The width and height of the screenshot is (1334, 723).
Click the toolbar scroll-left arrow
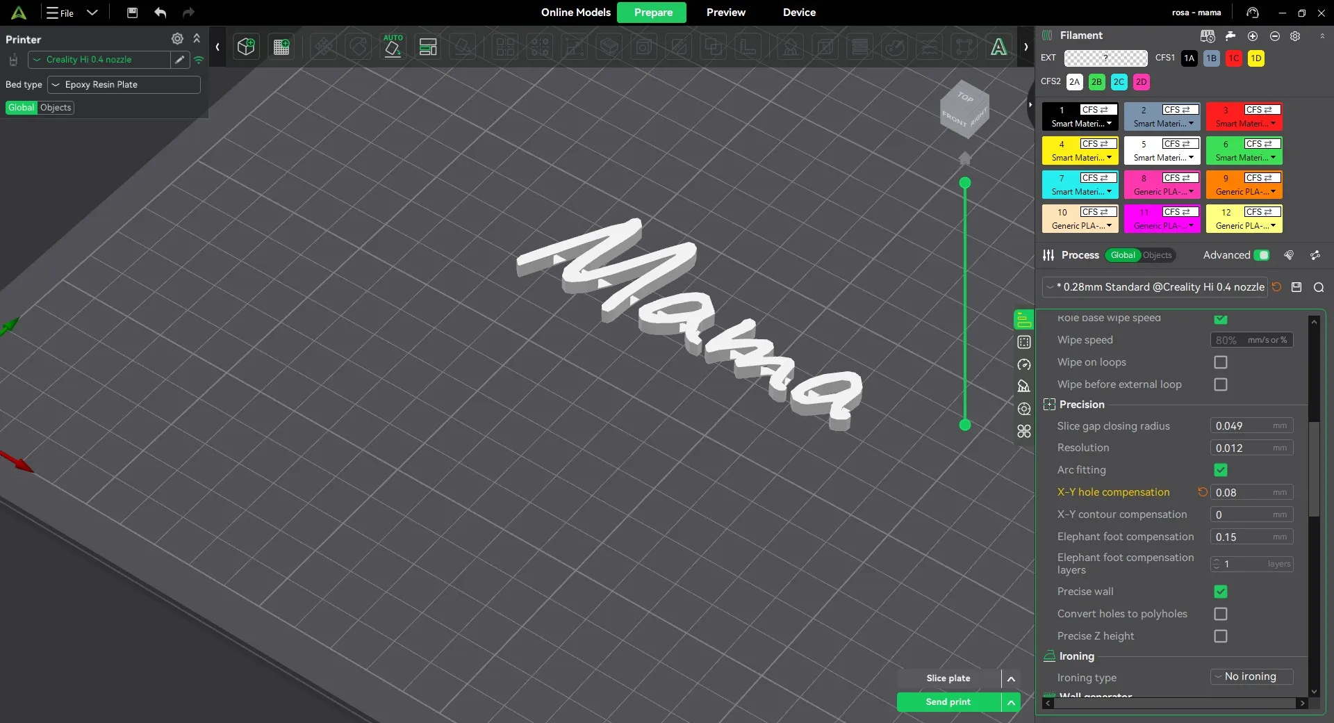click(x=217, y=47)
